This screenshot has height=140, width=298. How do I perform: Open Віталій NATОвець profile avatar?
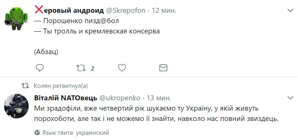pos(14,106)
